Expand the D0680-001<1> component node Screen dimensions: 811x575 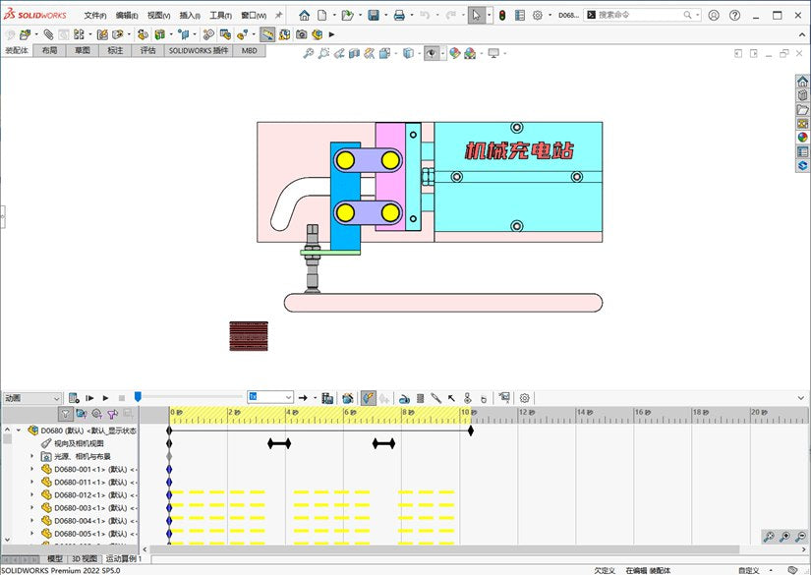32,470
